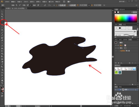Screen dimensions: 139x107
Task: Select the Perspective Grid tool
Action: (2, 56)
